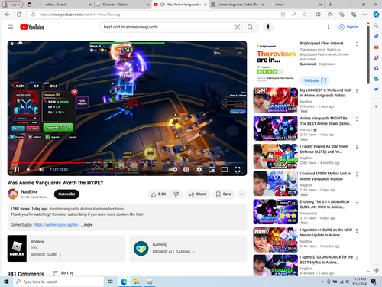The height and width of the screenshot is (287, 382).
Task: Open options for Evolving 0.1% MONARCH video
Action: [357, 202]
